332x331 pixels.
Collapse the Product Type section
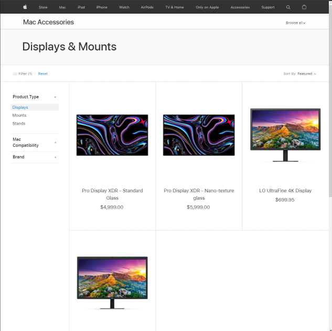click(55, 97)
